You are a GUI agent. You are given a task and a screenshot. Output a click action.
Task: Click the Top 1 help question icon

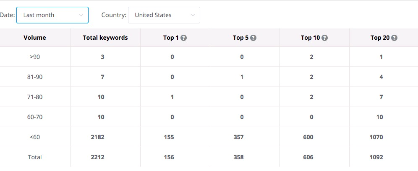183,38
